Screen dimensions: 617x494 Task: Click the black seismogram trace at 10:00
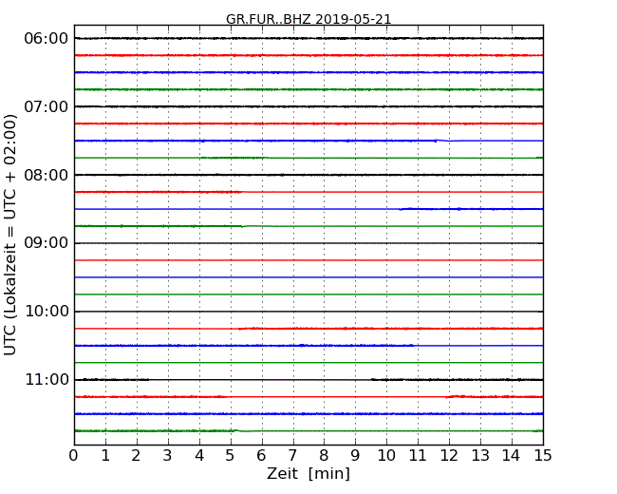(x=308, y=312)
